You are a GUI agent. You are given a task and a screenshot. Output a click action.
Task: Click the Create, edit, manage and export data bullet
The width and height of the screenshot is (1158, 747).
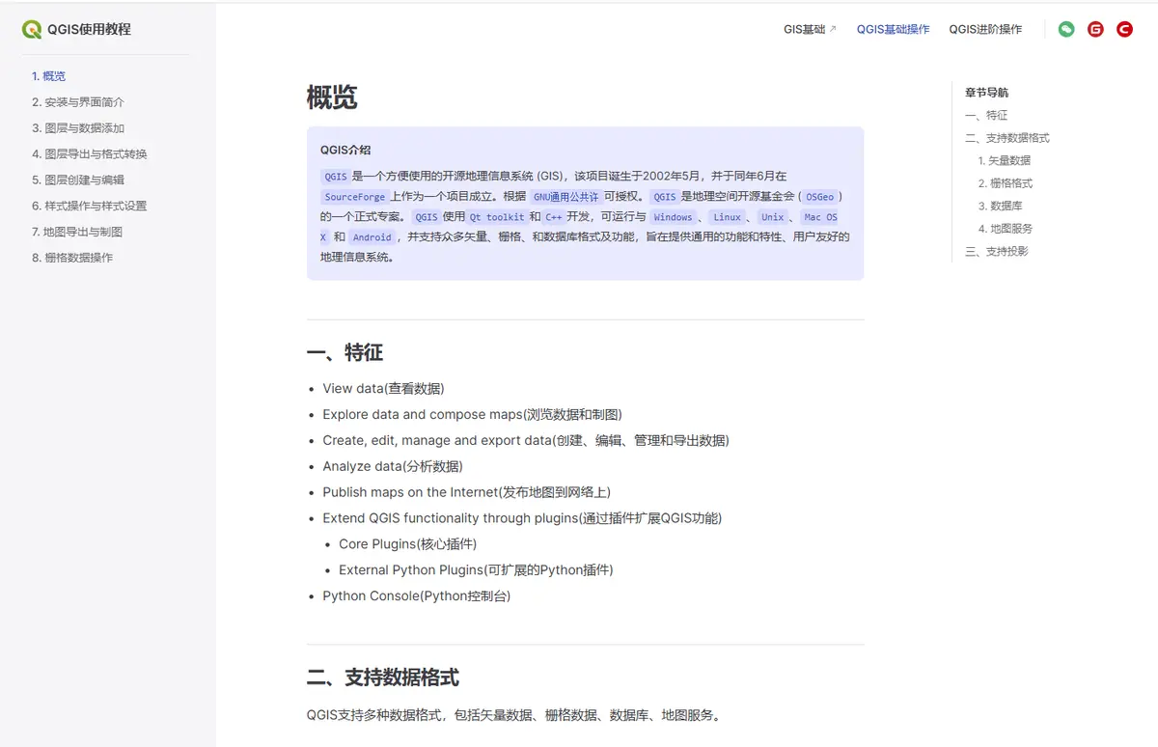(526, 440)
